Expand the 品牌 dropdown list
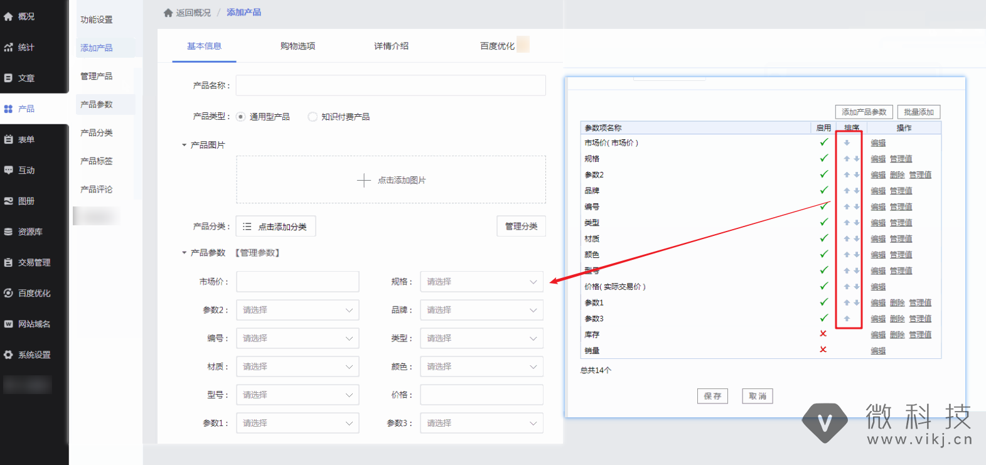 pos(481,310)
